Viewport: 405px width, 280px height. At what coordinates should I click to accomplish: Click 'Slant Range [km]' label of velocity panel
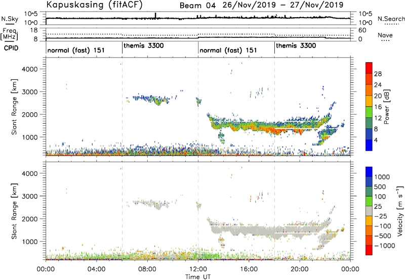point(14,211)
